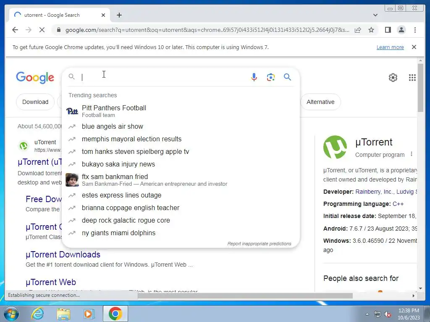Open Windows Media Player from taskbar
Image resolution: width=430 pixels, height=322 pixels.
(89, 314)
